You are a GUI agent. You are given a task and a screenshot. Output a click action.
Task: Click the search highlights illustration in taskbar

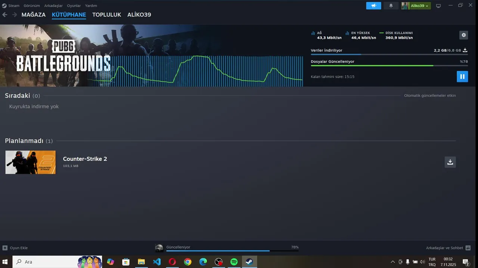[x=90, y=262]
